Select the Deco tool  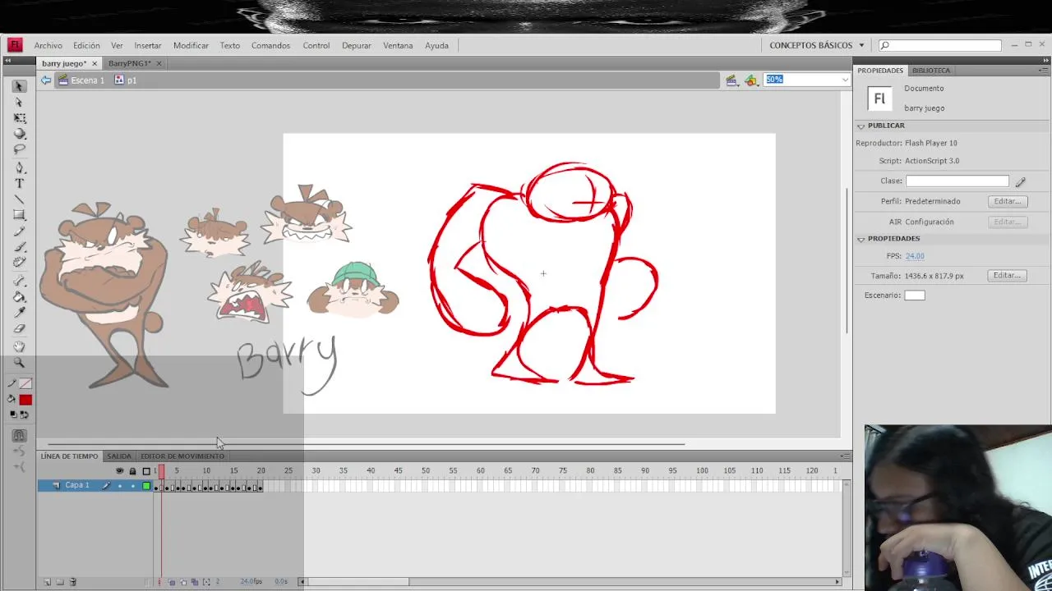pyautogui.click(x=19, y=263)
